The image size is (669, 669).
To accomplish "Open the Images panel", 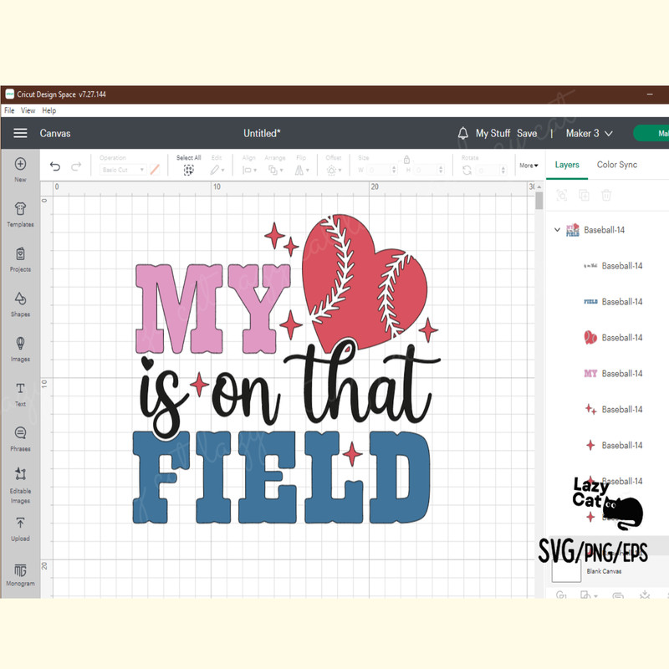I will tap(20, 347).
